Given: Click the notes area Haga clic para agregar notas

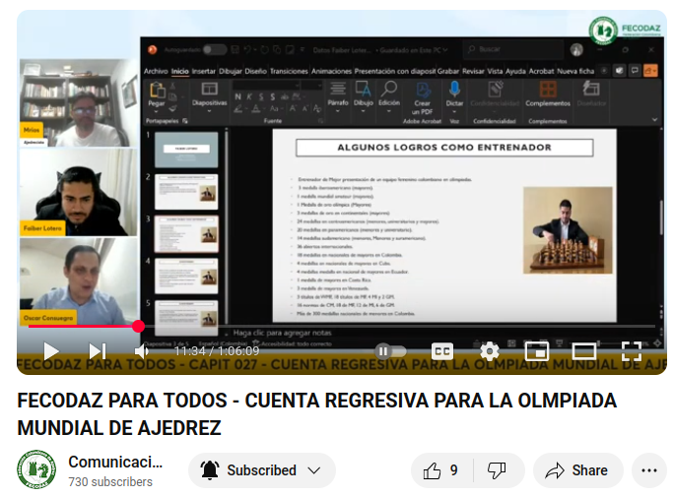Looking at the screenshot, I should click(282, 333).
